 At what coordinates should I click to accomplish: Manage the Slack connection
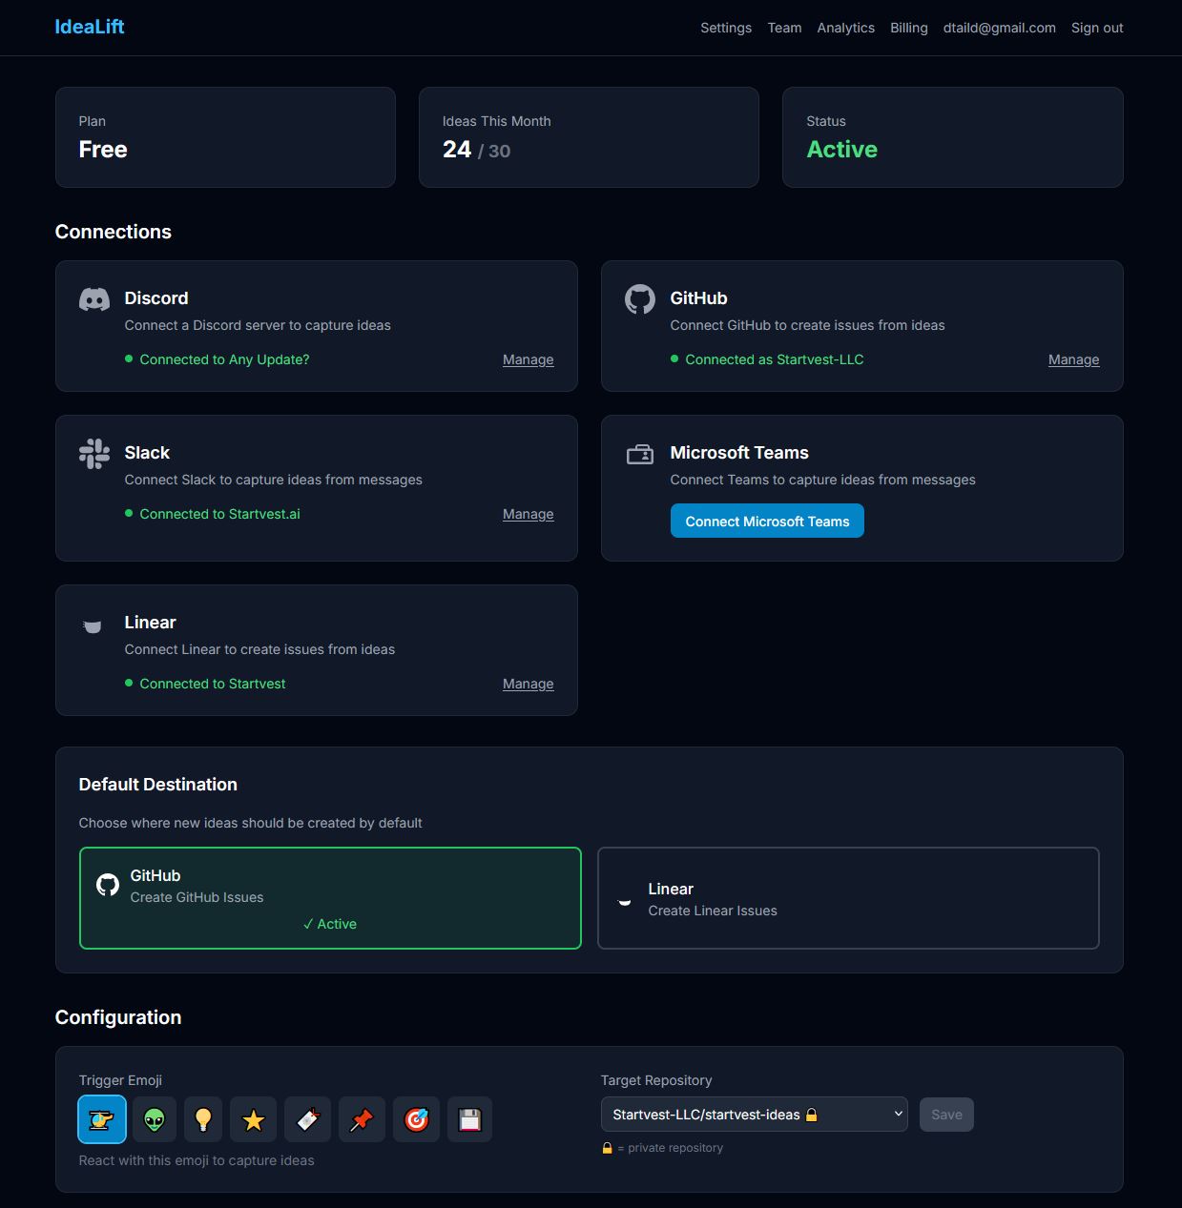528,514
